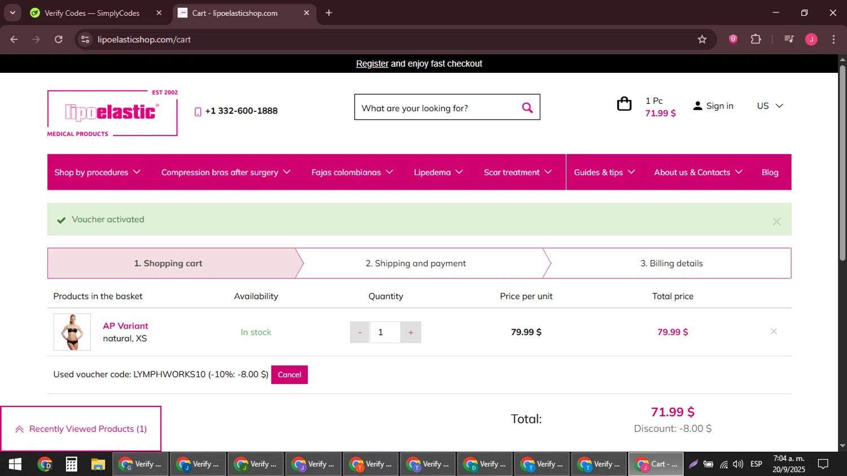The width and height of the screenshot is (847, 476).
Task: Expand Shop by procedures menu
Action: click(x=97, y=172)
